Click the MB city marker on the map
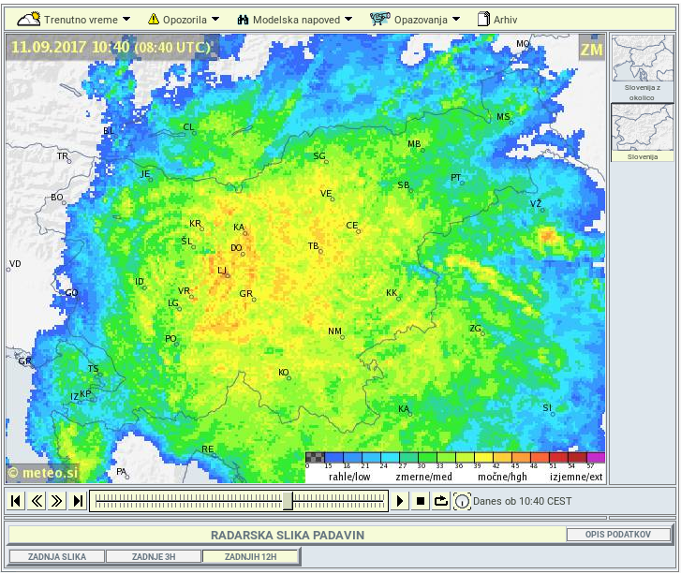The image size is (681, 574). (x=422, y=150)
